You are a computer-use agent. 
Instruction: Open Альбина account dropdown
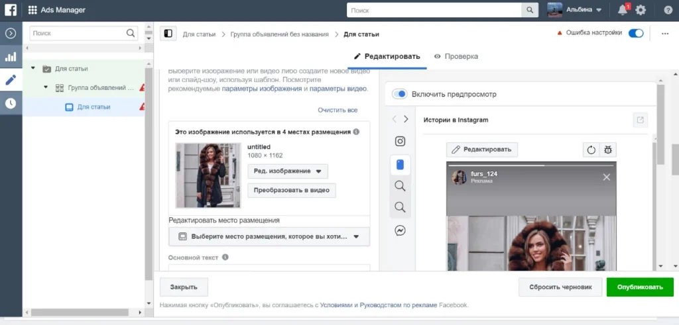pos(575,10)
